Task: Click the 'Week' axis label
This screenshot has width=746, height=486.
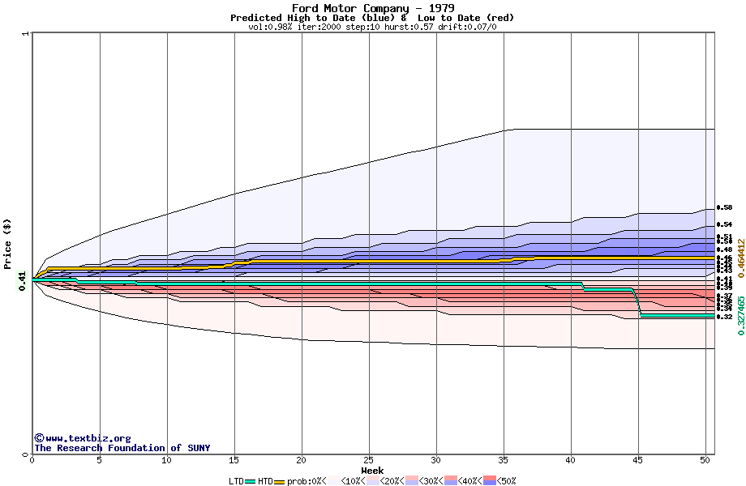Action: [x=372, y=471]
